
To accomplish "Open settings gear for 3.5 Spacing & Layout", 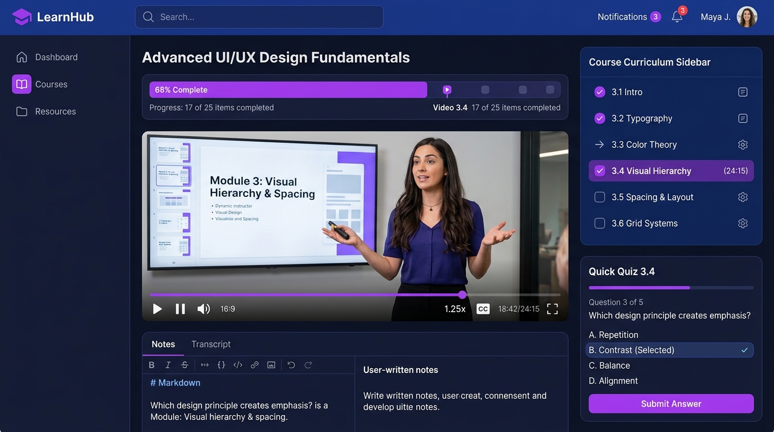I will click(x=742, y=197).
